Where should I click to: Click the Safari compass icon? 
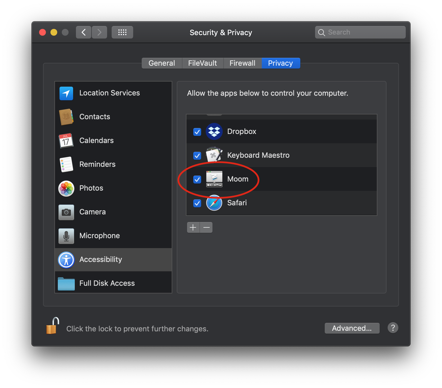214,203
